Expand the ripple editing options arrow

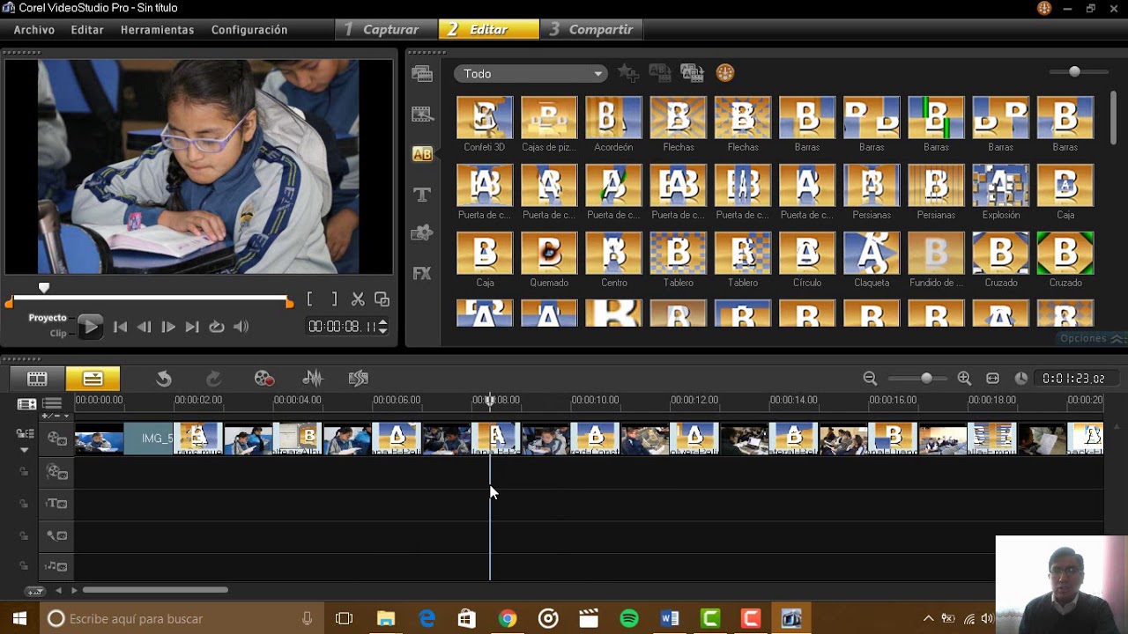[x=25, y=449]
